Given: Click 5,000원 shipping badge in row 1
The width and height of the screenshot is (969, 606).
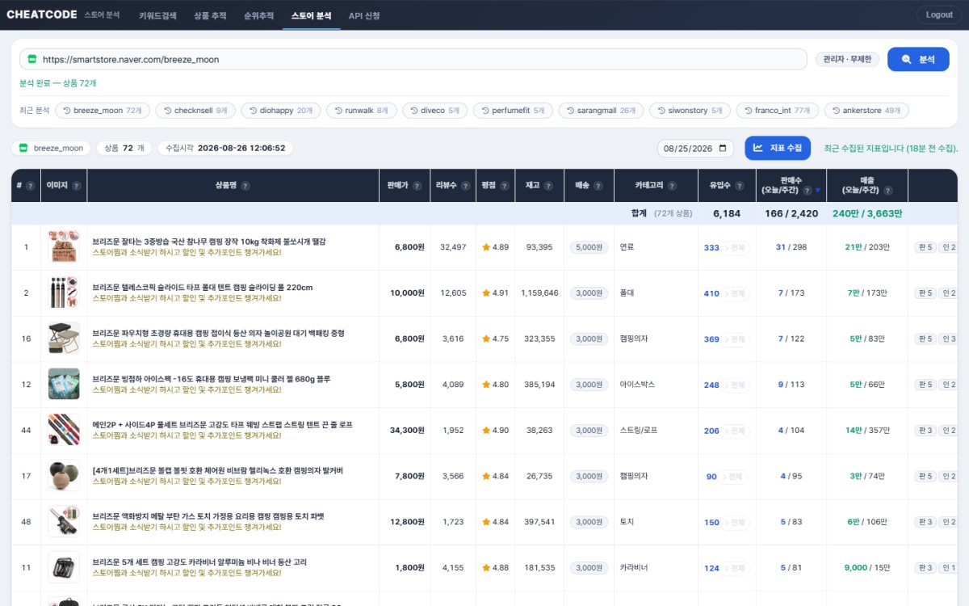Looking at the screenshot, I should tap(589, 247).
